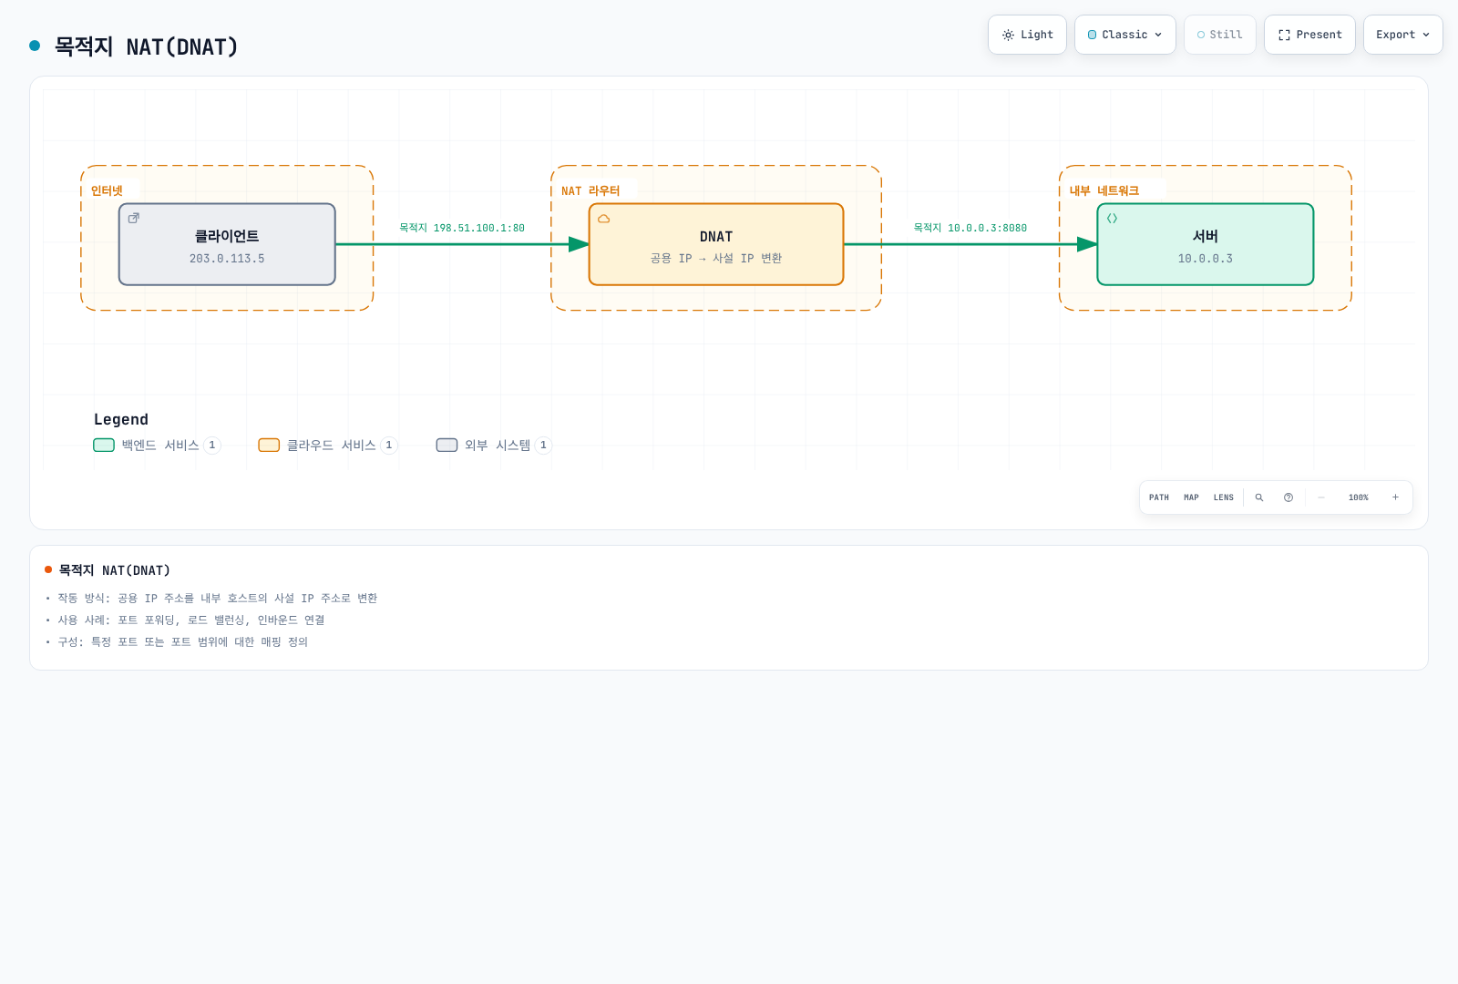Click the 인터넷 group label
The width and height of the screenshot is (1458, 984).
click(x=107, y=190)
